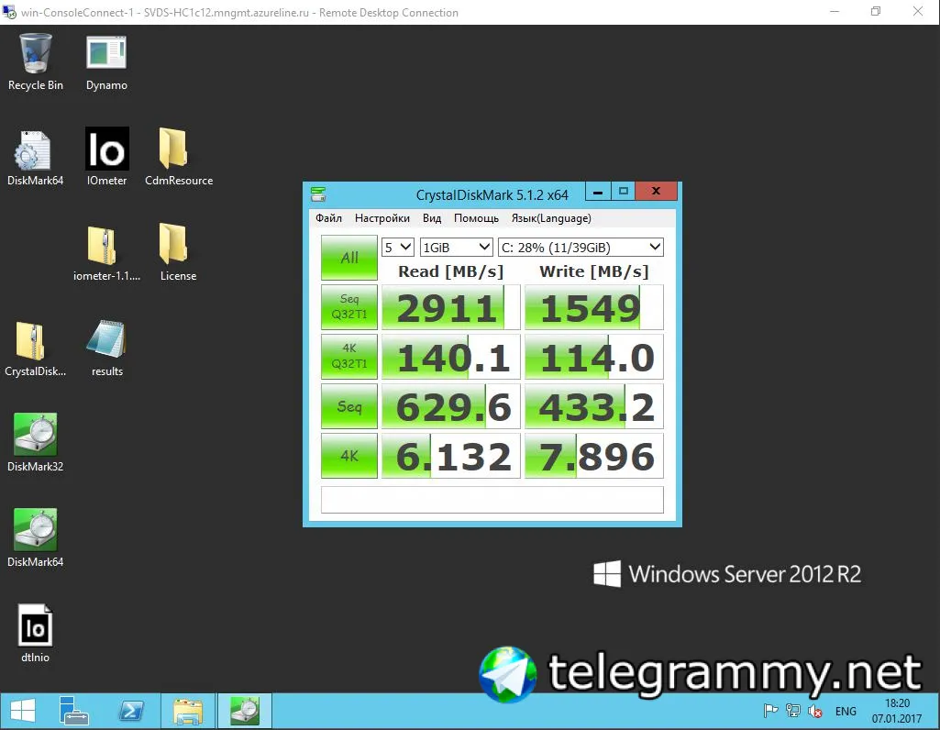Open the Recycle Bin desktop icon
The width and height of the screenshot is (940, 730).
coord(36,62)
